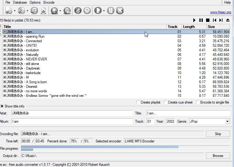Pause encoding with the toolbar pause icon

coord(110,11)
